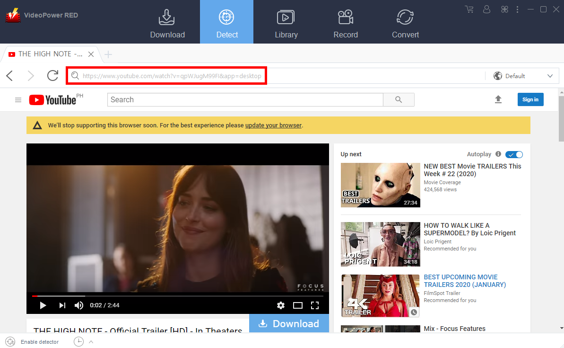Click the Sign in button on YouTube
The image size is (564, 348).
530,99
